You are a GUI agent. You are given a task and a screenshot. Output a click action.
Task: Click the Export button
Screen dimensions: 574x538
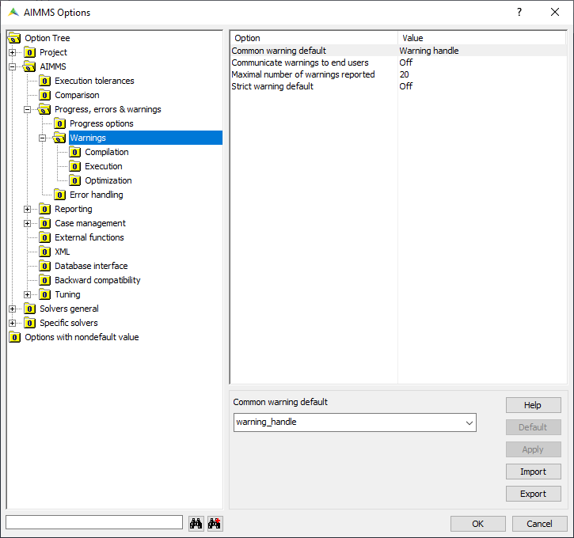[x=534, y=494]
